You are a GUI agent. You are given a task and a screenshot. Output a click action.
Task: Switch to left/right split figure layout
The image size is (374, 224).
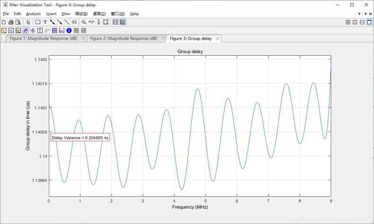355,22
